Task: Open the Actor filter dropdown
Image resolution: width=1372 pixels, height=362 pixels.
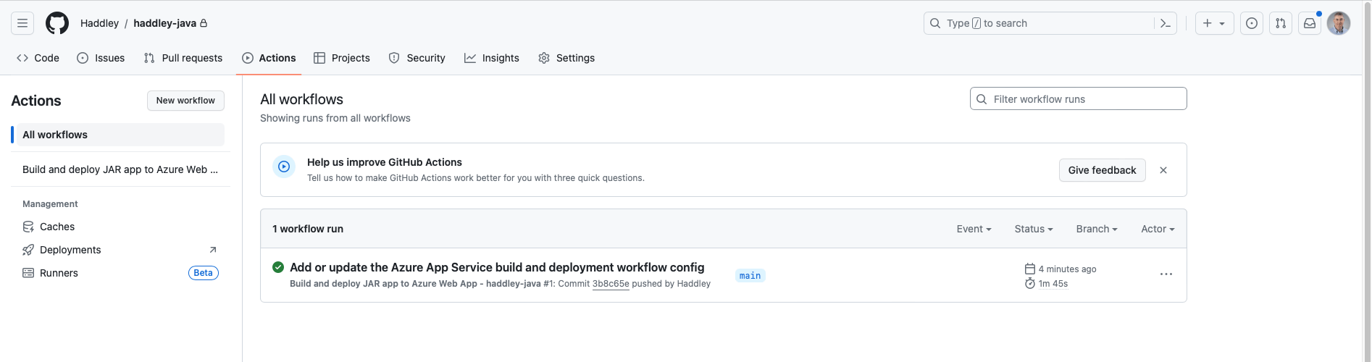Action: (x=1158, y=229)
